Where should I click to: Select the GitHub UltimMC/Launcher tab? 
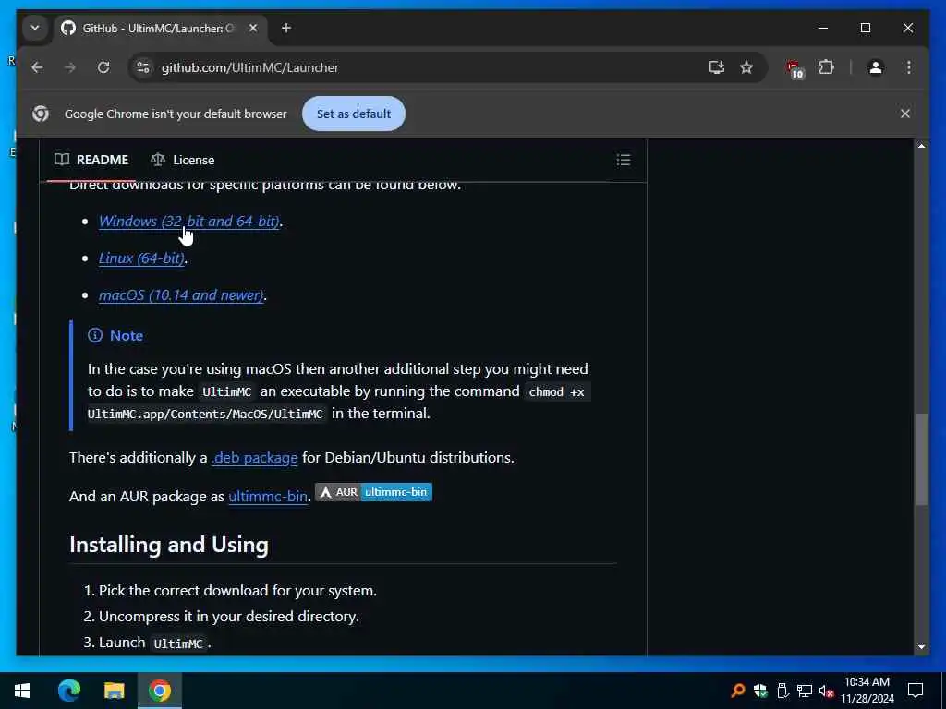[x=160, y=28]
